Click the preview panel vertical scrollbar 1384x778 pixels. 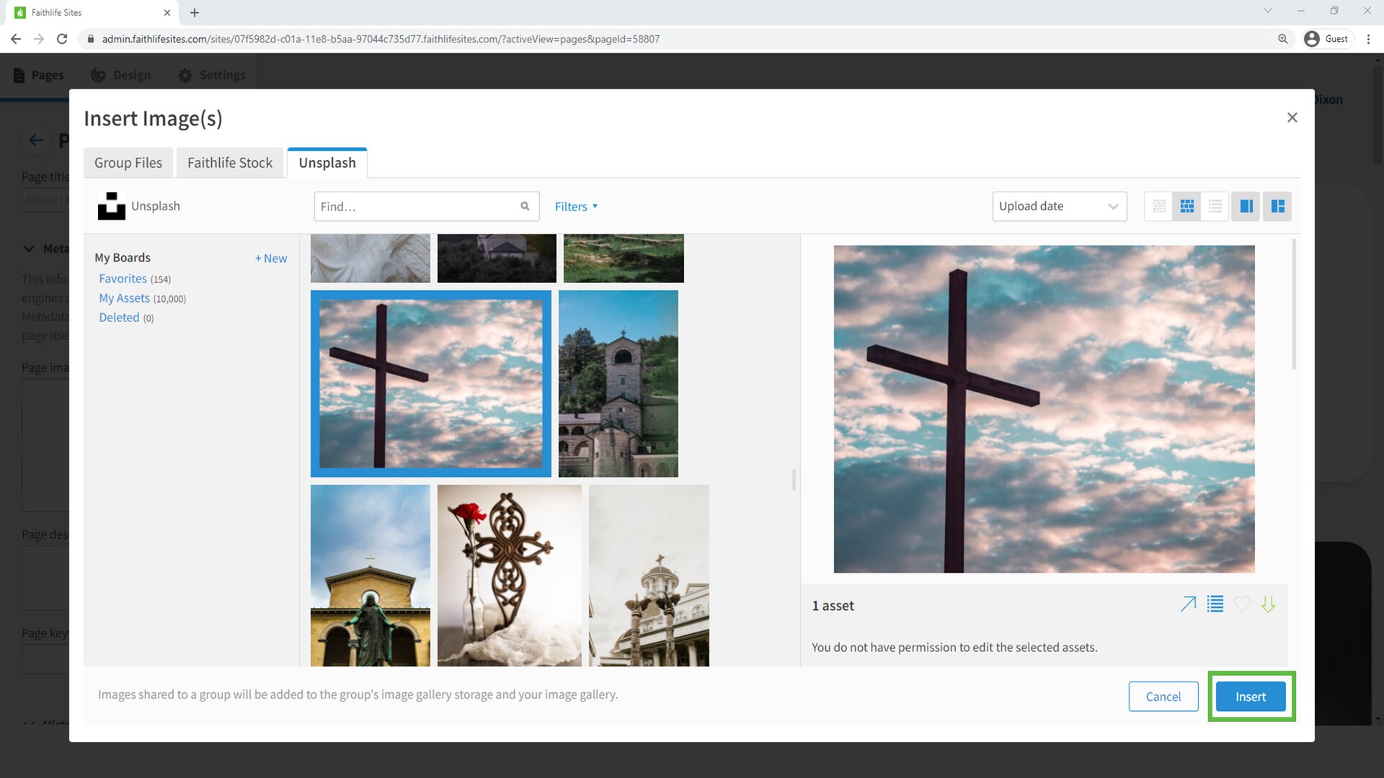click(x=1294, y=304)
